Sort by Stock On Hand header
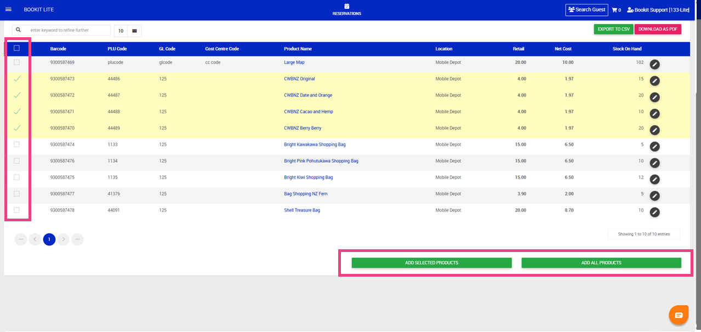 tap(627, 49)
